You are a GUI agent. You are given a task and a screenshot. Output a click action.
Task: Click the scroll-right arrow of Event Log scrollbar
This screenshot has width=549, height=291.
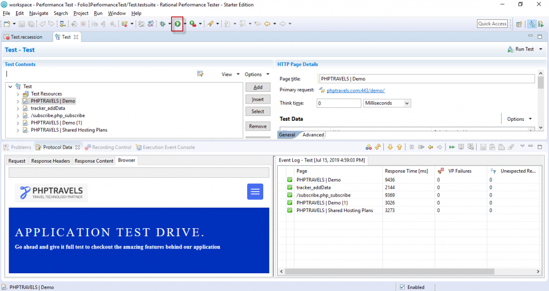coord(538,271)
